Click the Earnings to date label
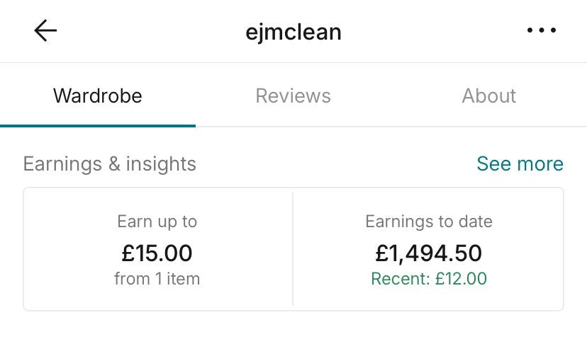This screenshot has width=587, height=356. 429,222
